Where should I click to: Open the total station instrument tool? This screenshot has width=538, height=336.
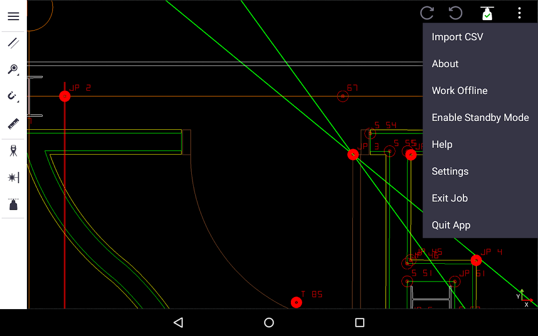click(13, 151)
